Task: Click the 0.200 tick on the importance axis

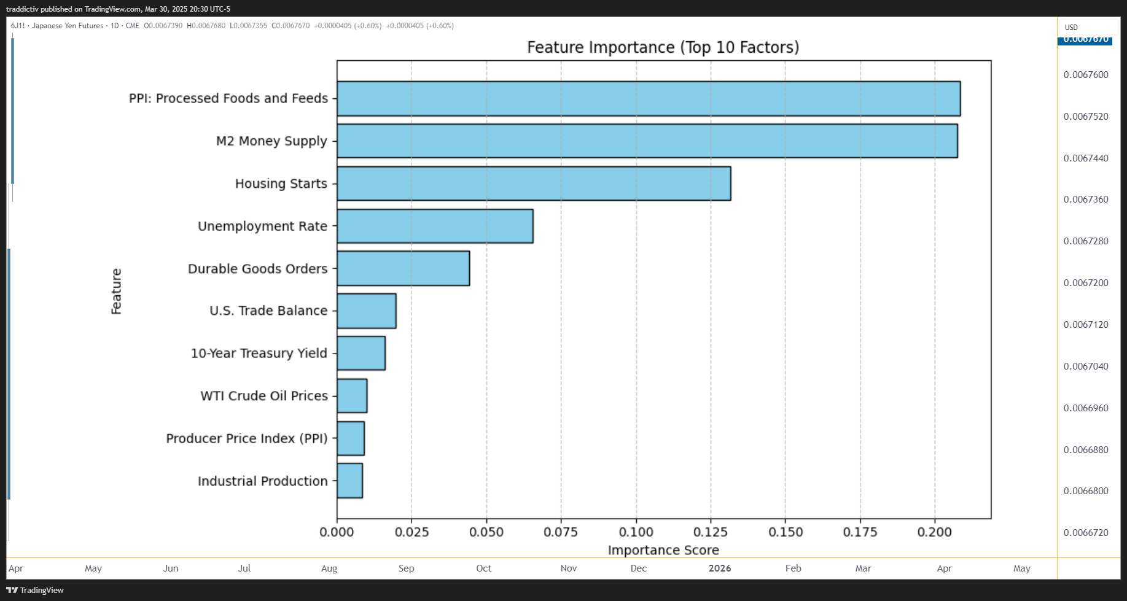Action: (935, 532)
